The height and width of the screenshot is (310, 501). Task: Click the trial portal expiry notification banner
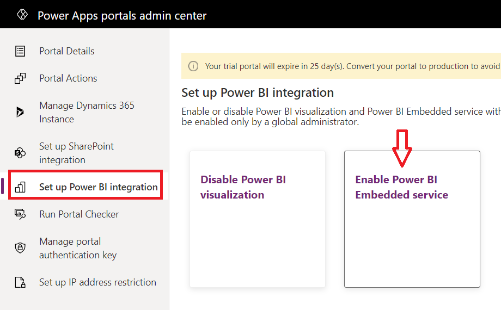[x=341, y=66]
